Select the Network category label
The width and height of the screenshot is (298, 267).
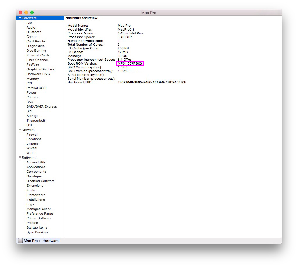click(28, 130)
